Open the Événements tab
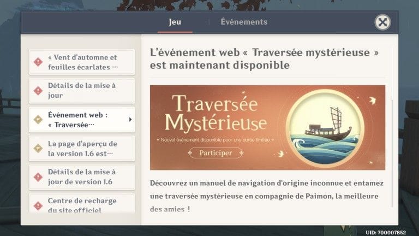The image size is (419, 236). coord(244,22)
